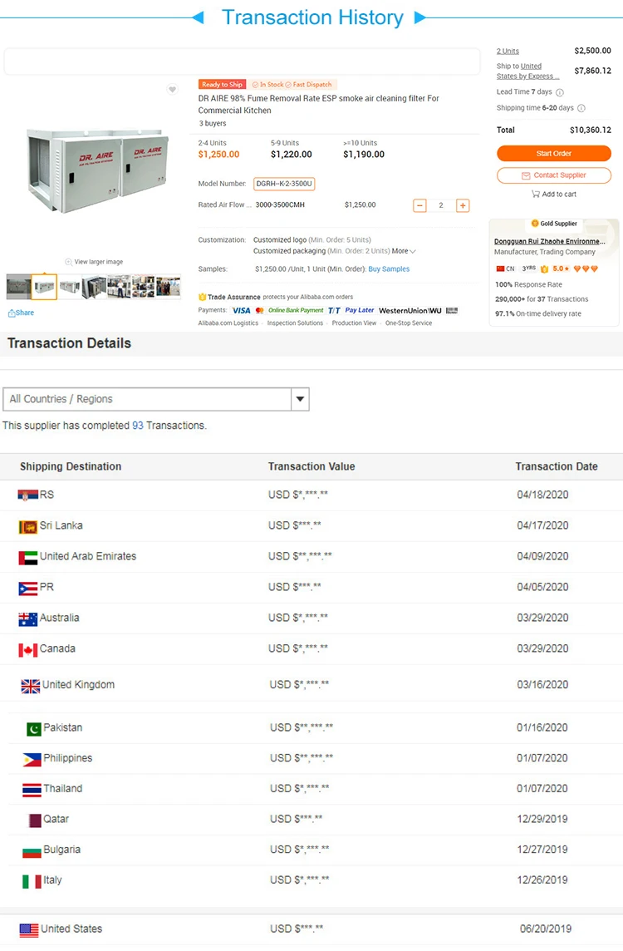Open Dongguan Rui Zhaohe supplier link

point(550,241)
